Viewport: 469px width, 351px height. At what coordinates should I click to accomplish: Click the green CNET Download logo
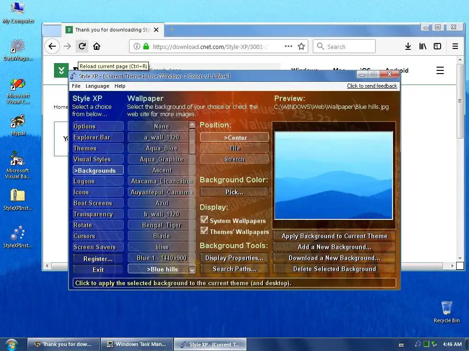tap(61, 70)
